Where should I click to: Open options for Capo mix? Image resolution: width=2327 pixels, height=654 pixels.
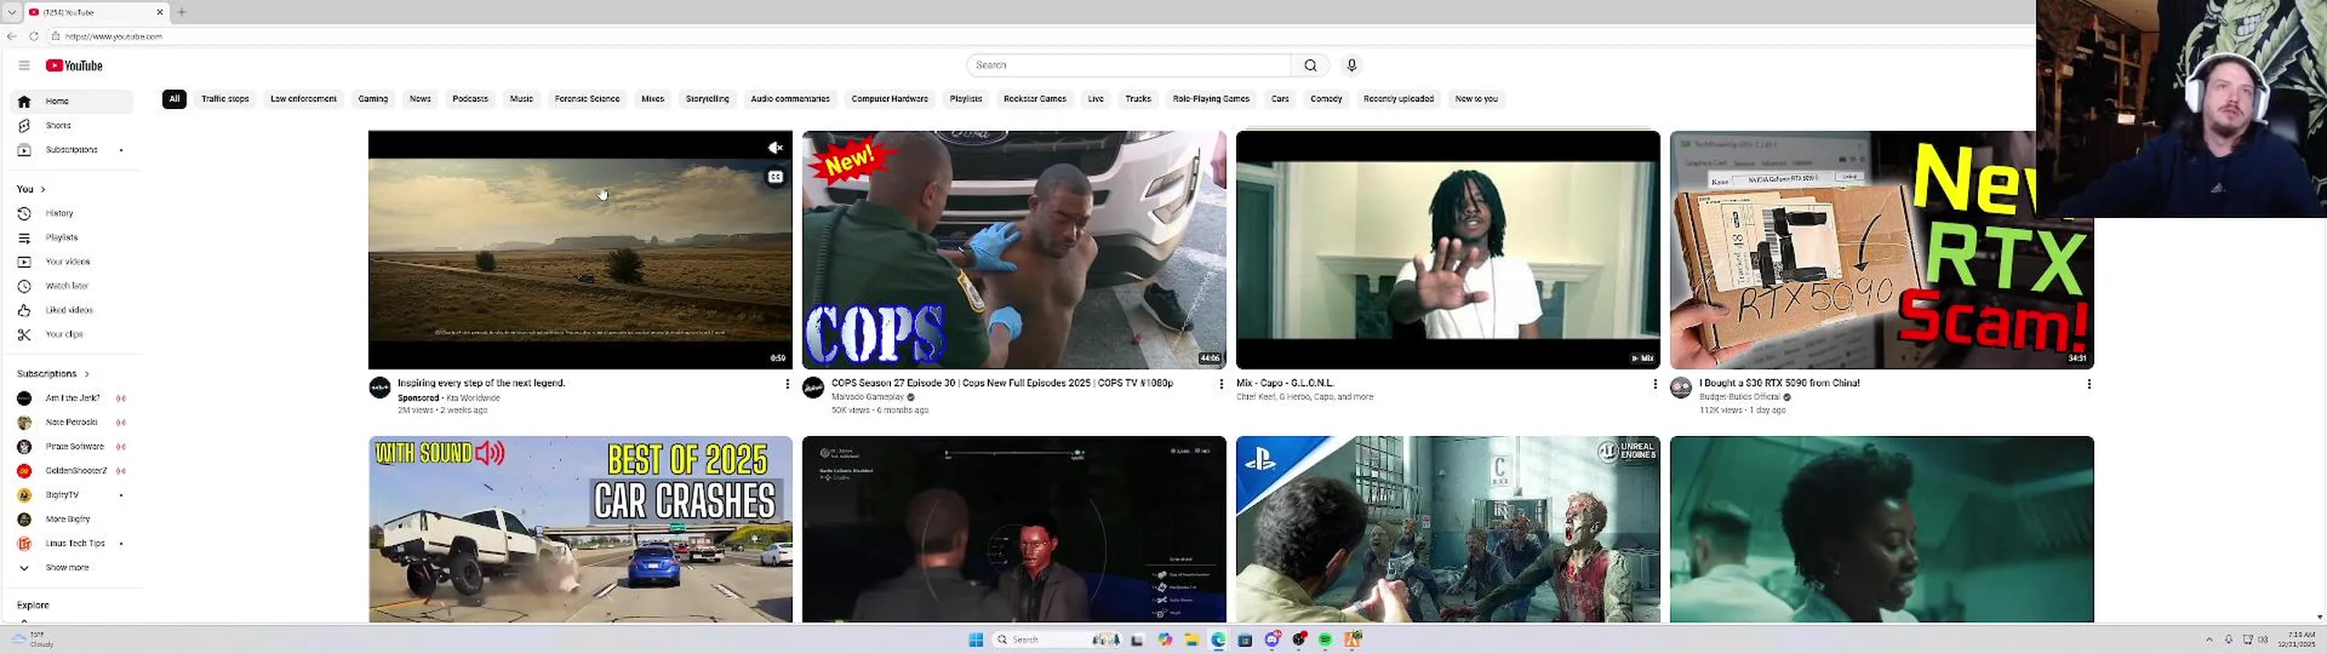[x=1654, y=384]
